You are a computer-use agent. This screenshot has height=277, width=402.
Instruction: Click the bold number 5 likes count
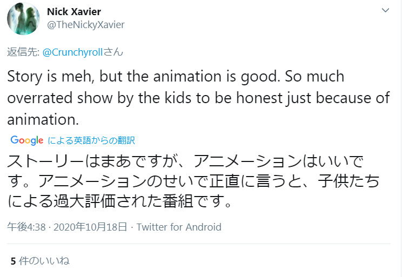click(x=13, y=261)
